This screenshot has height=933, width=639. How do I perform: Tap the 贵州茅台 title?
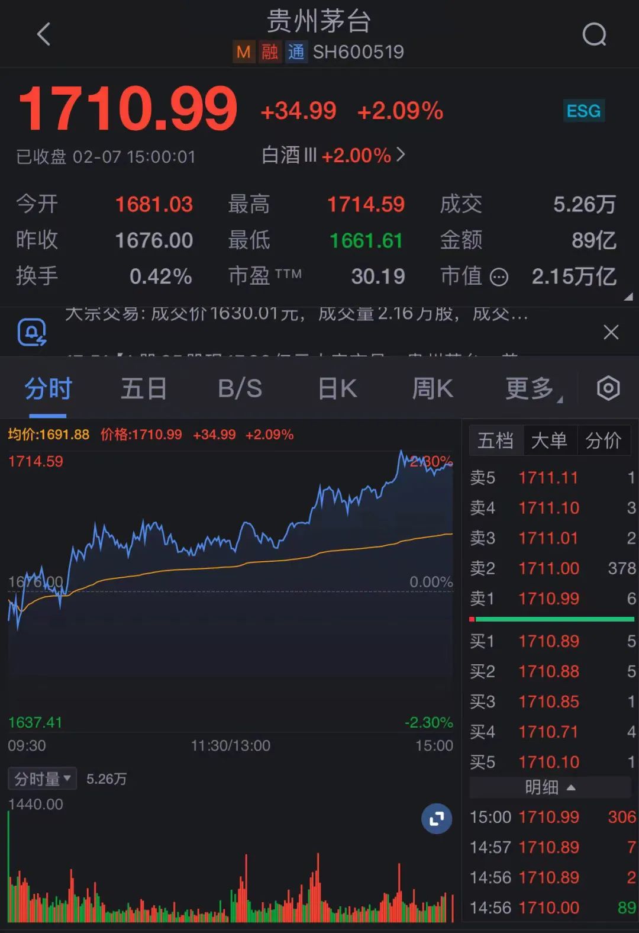coord(319,21)
